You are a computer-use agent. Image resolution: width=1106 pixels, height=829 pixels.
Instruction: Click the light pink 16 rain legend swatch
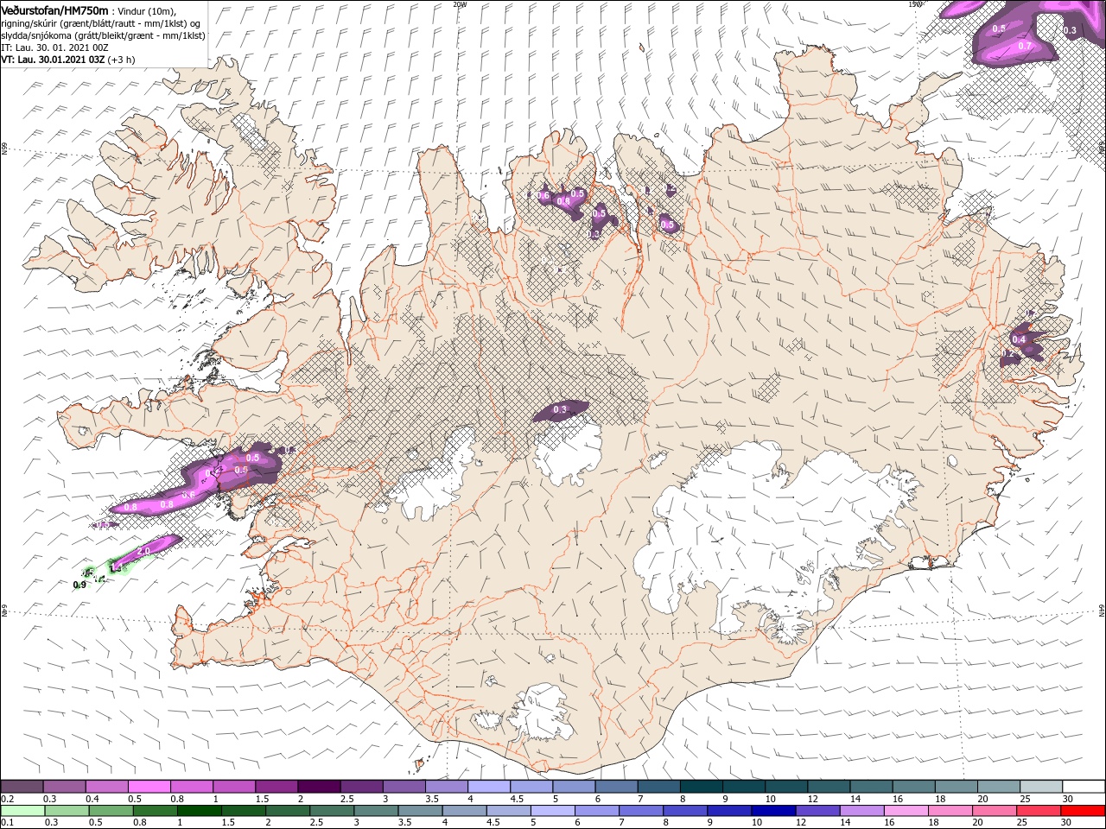[905, 811]
